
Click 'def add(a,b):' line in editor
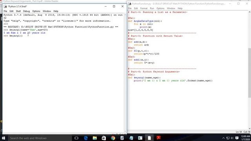tap(137, 42)
